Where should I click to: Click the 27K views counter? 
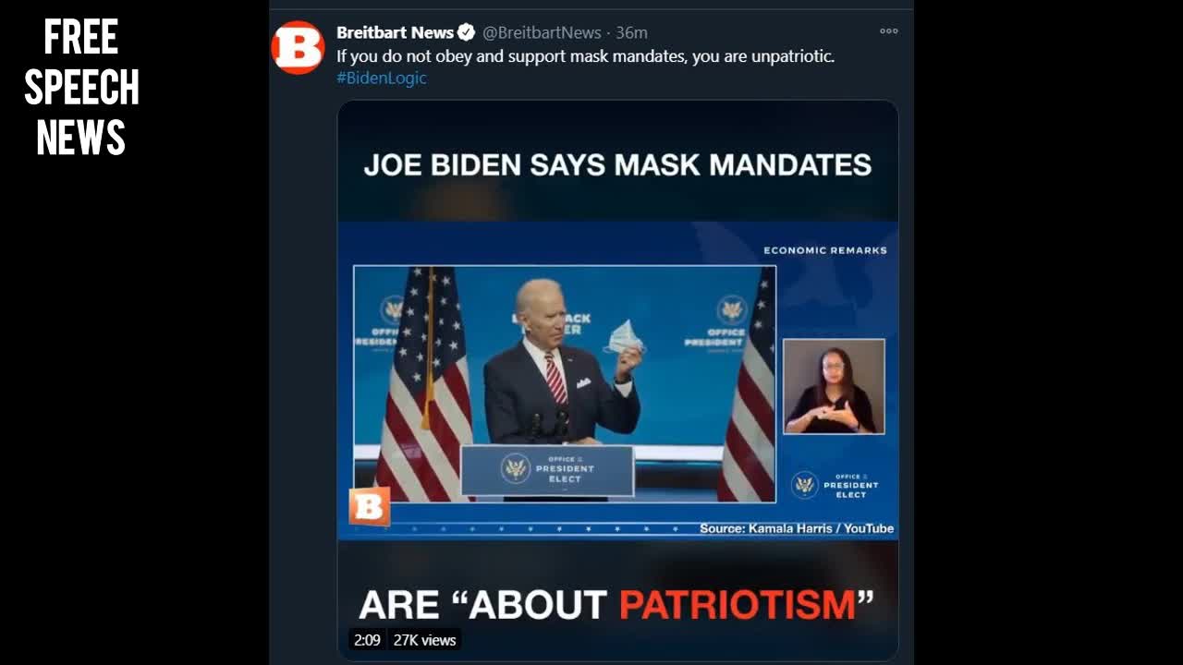[424, 639]
